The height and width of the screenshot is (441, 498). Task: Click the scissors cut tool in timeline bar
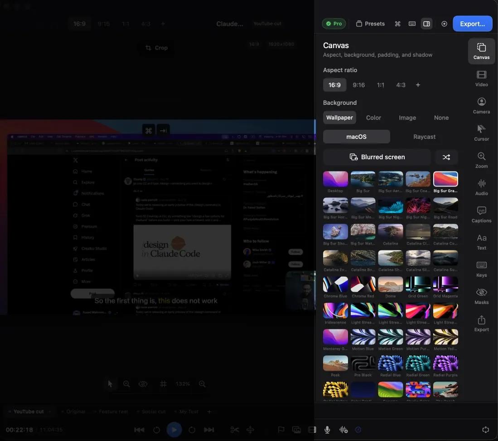click(x=234, y=430)
